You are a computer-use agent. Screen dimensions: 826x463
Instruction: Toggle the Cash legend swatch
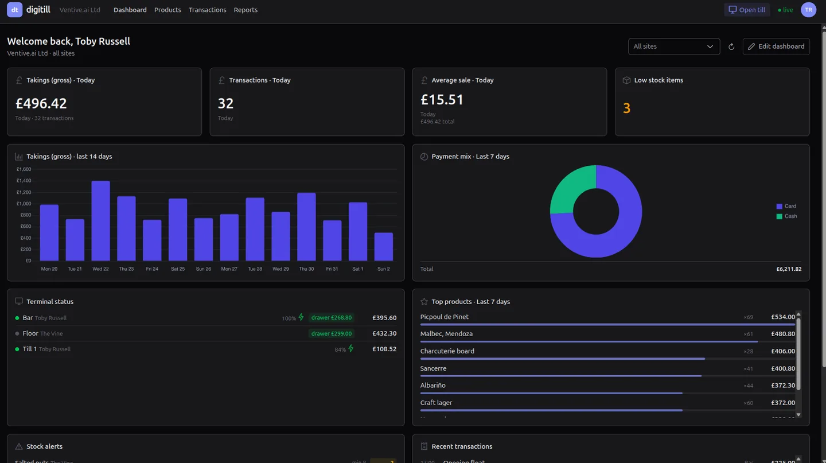coord(779,216)
